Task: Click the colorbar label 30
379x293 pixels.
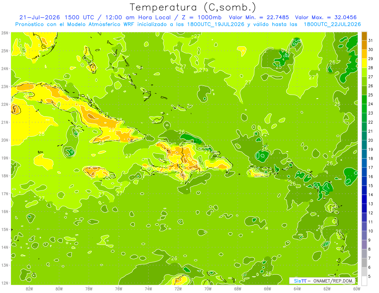Action: pos(371,50)
